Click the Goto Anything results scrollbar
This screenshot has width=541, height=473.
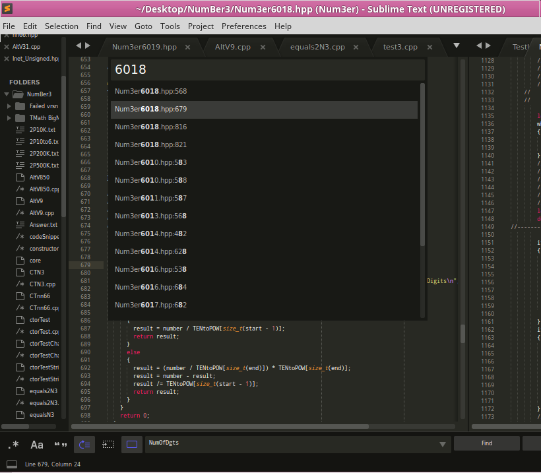[x=422, y=165]
